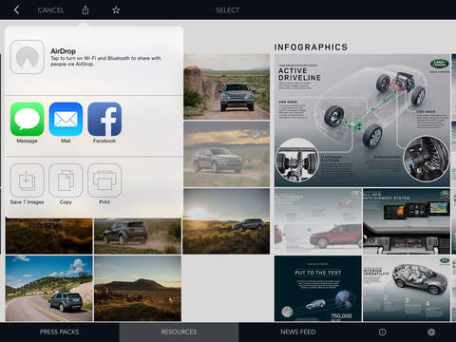
Task: Tap the Cancel button
Action: [x=51, y=10]
